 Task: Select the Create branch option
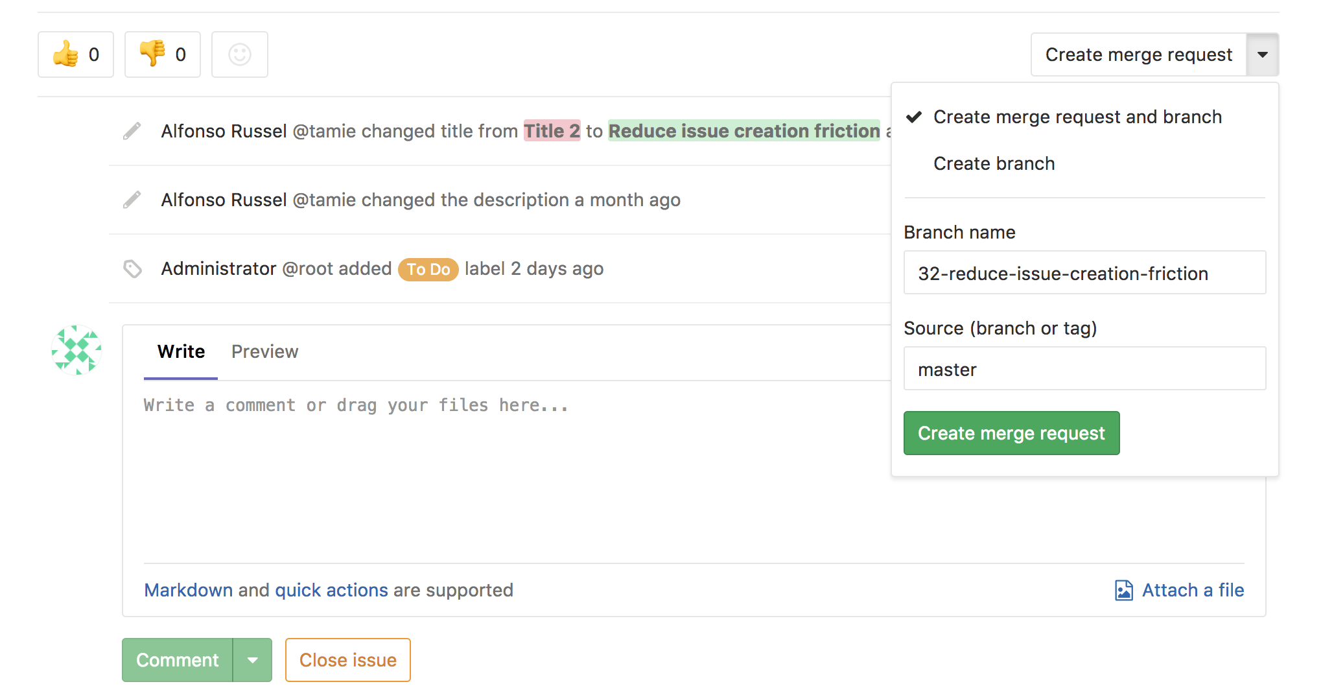click(x=994, y=163)
